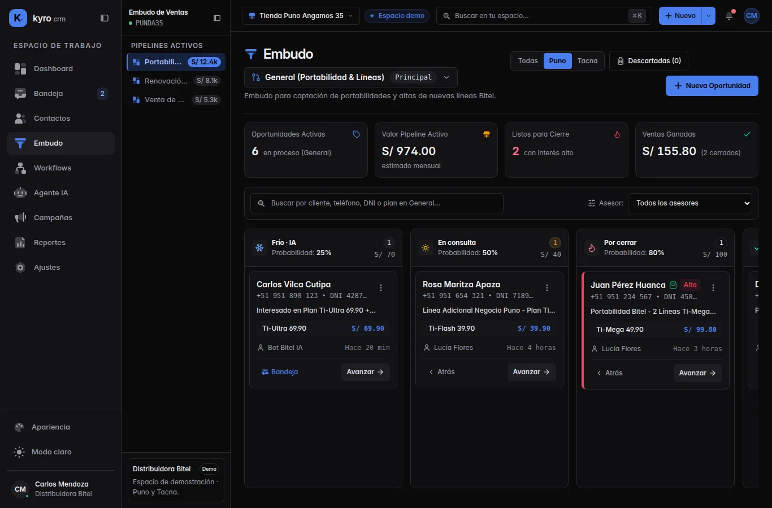Open options menu for Carlos Vilca Cutipa
Viewport: 772px width, 508px height.
coord(381,288)
